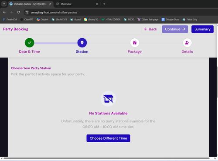Click the horizontal scrollbar right arrow
Image resolution: width=218 pixels, height=161 pixels.
(215, 158)
